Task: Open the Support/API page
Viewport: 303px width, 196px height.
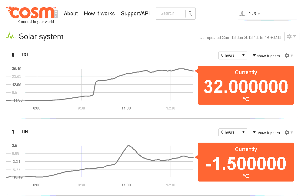Action: click(x=135, y=14)
